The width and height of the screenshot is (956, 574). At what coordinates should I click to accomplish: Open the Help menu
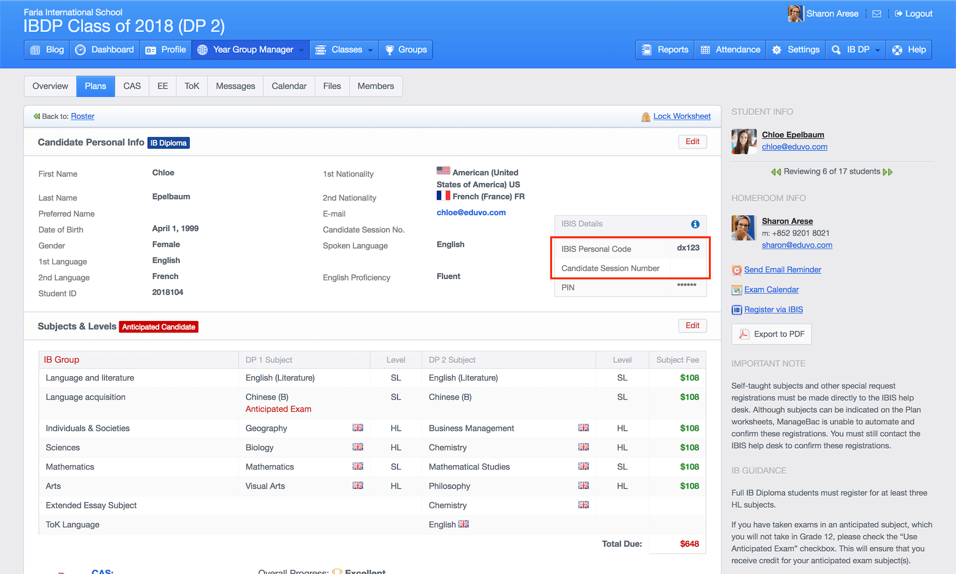[x=909, y=50]
